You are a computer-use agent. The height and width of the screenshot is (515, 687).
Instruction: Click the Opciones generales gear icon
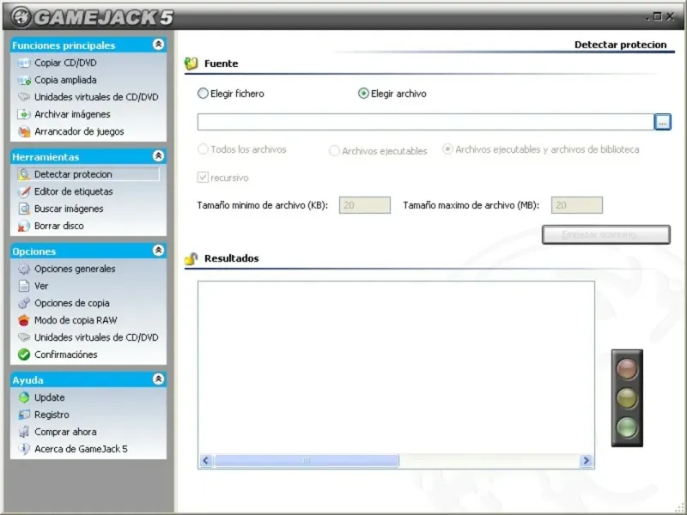(x=24, y=269)
